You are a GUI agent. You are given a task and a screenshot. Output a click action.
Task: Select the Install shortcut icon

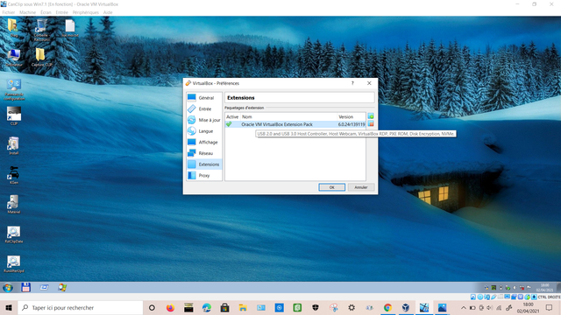coord(14,145)
